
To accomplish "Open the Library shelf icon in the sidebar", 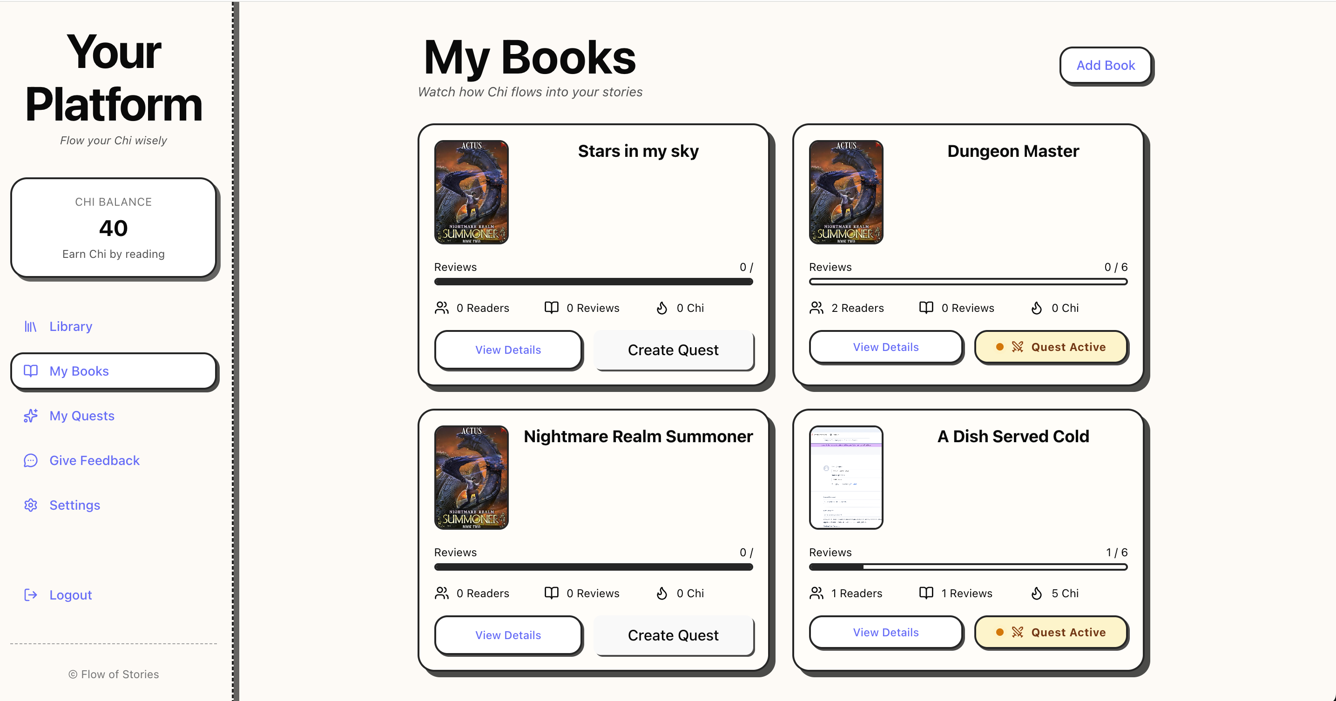I will [31, 326].
